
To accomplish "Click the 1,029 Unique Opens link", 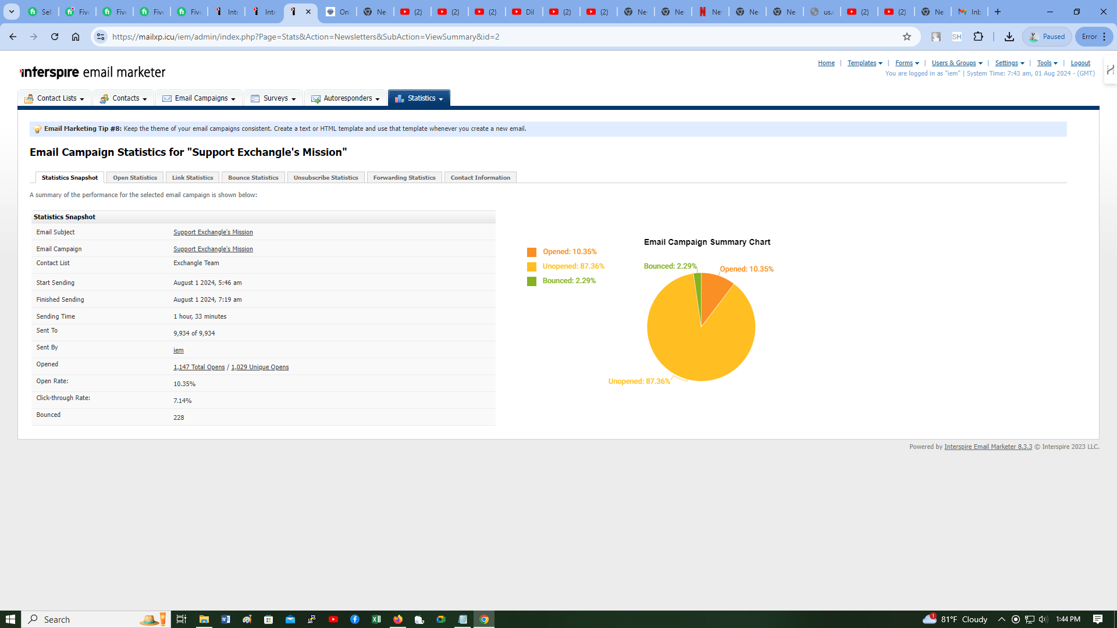I will click(259, 367).
